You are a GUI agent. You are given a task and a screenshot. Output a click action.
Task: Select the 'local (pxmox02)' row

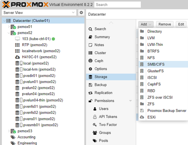[43, 63]
